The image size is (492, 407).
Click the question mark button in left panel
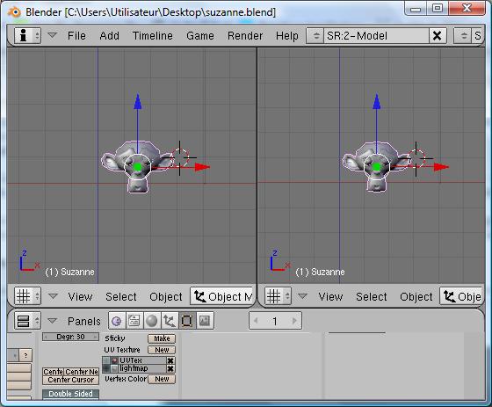click(25, 355)
